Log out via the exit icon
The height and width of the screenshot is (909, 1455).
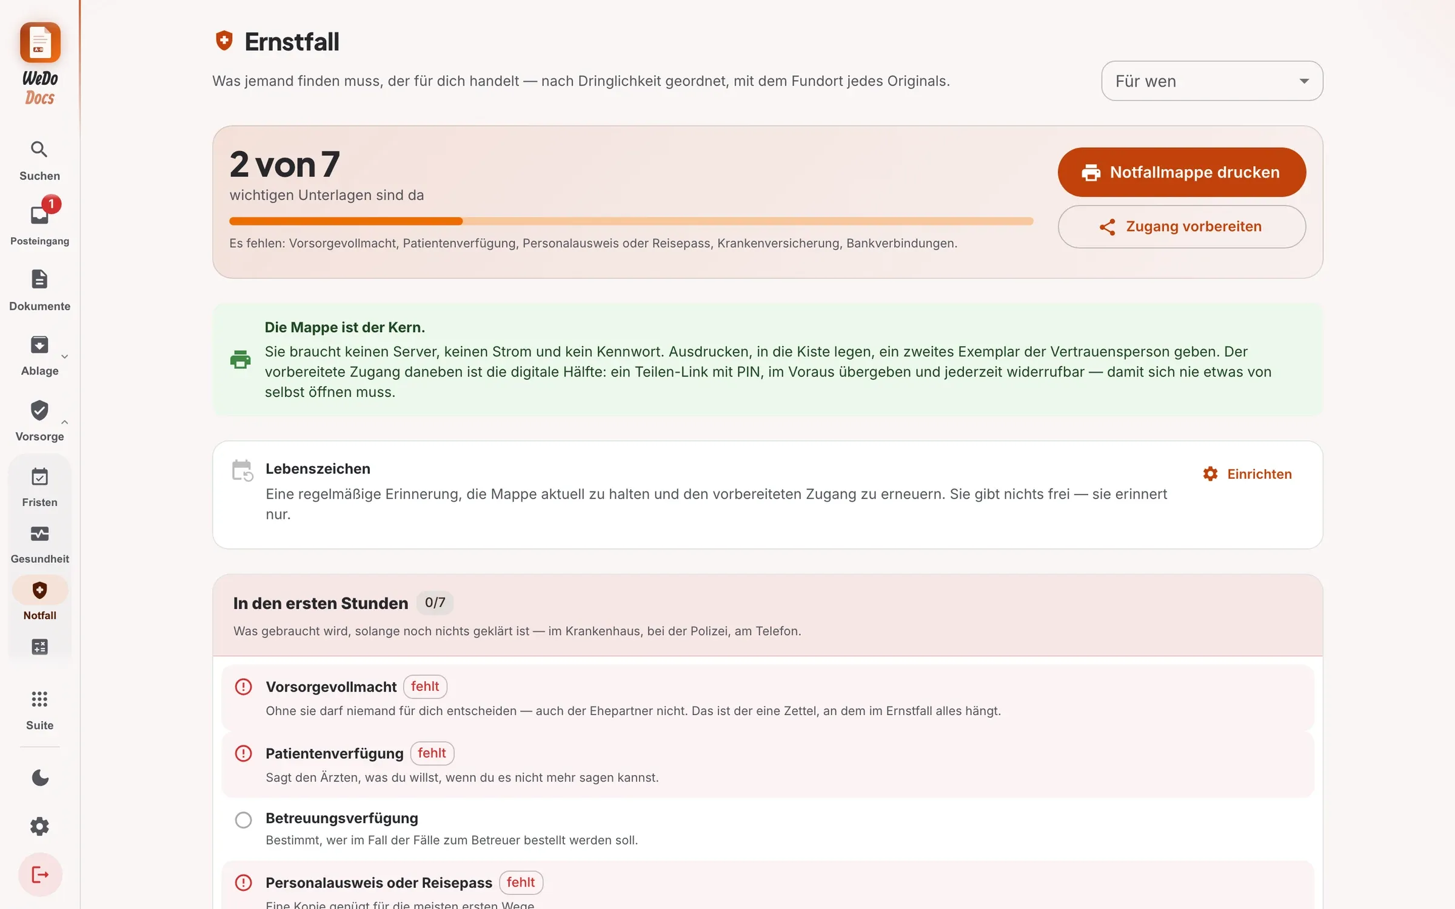40,874
